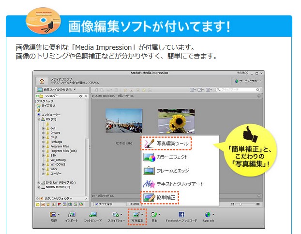Click the pie chart icon in favorites bar
This screenshot has width=301, height=234.
pos(81,205)
